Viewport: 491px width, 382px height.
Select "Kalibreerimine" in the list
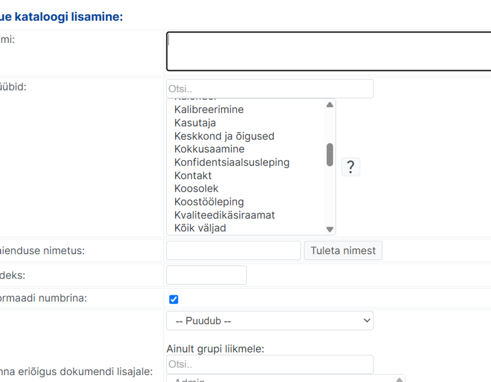coord(209,110)
